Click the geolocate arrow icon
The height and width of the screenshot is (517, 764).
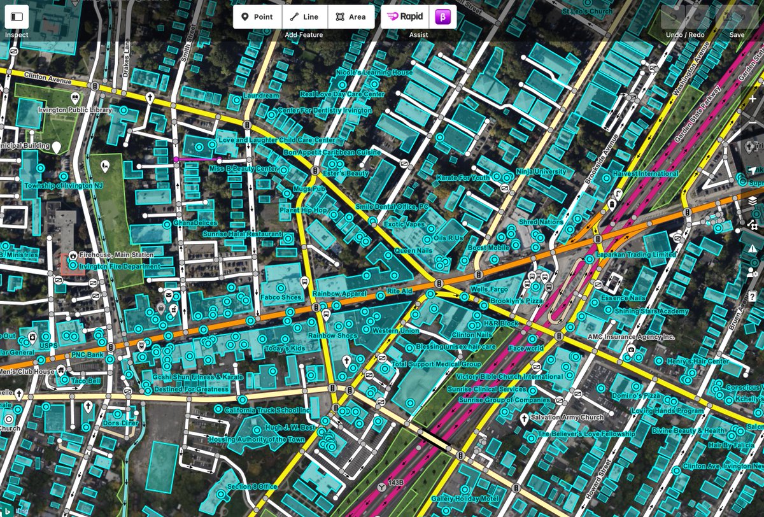(x=753, y=170)
